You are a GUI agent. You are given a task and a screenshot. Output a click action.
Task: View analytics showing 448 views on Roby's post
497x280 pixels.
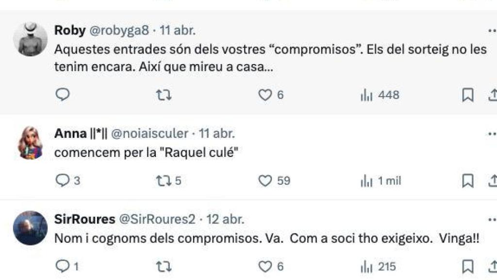click(x=374, y=96)
